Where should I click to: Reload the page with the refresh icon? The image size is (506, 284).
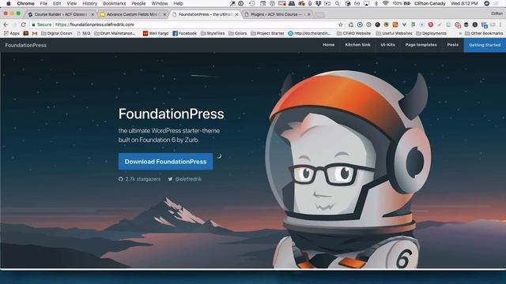pos(23,24)
